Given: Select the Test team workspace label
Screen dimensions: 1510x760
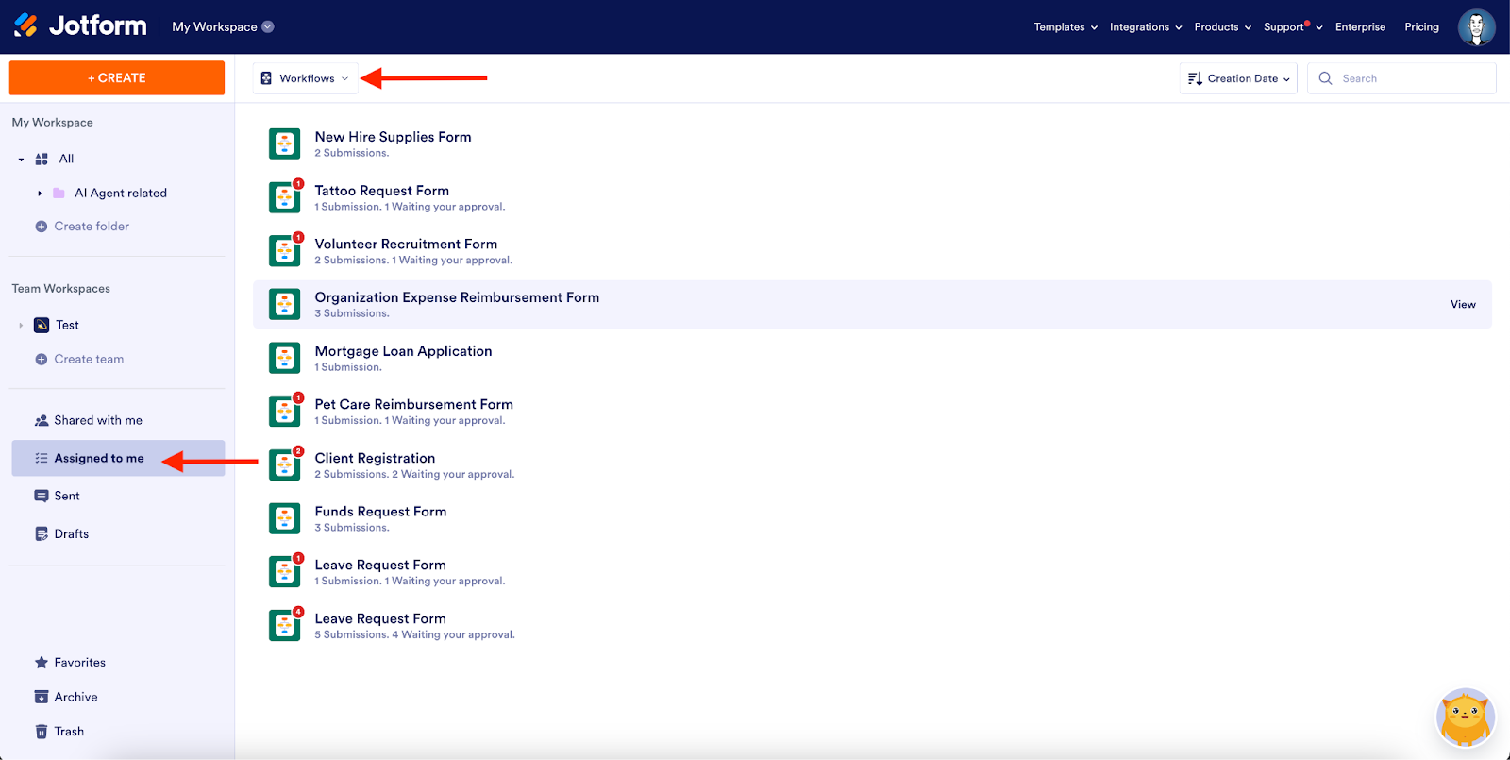Looking at the screenshot, I should 67,325.
